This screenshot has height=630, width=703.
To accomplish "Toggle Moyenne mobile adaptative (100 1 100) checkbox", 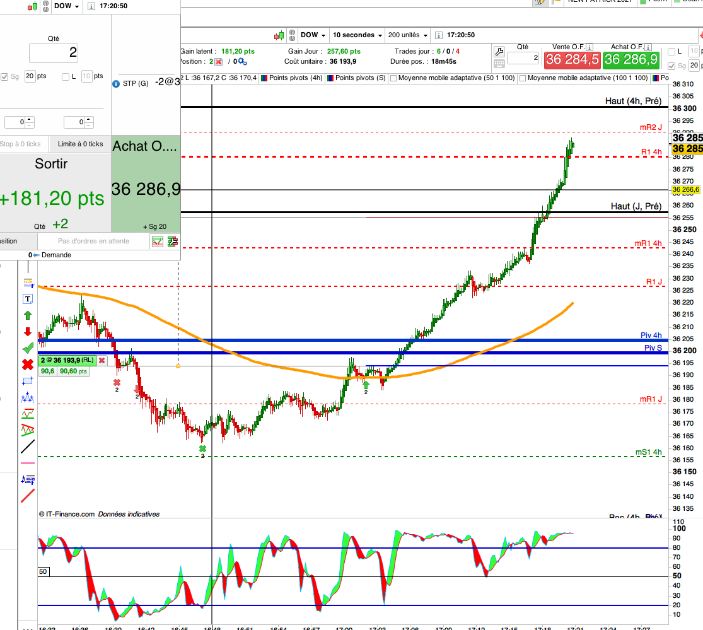I will click(x=523, y=78).
